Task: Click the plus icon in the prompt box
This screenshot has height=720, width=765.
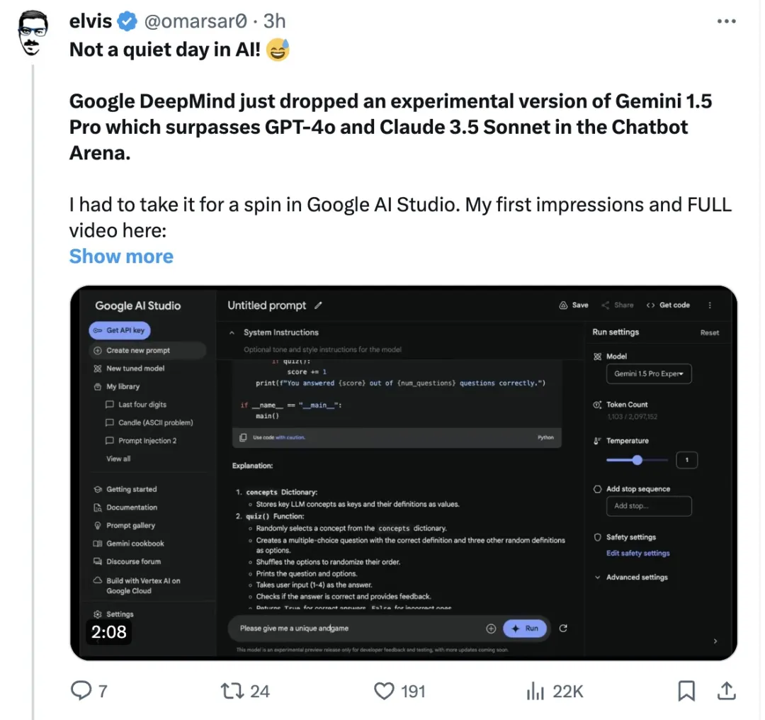Action: (491, 629)
